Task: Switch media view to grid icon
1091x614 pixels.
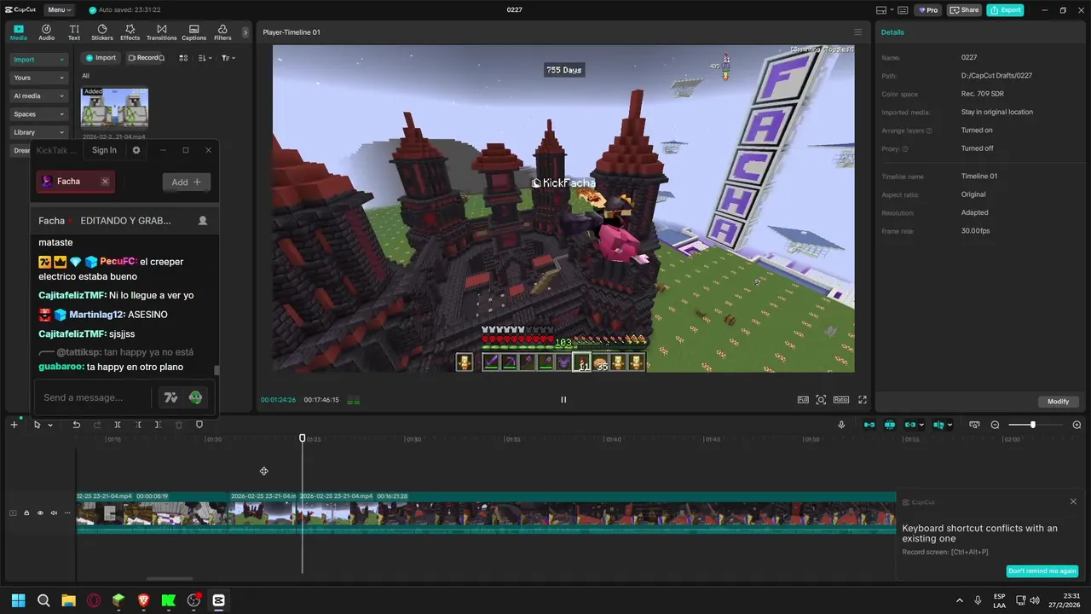Action: (183, 58)
